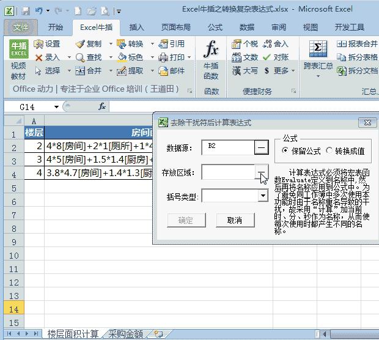Switch to the 开发工具 ribbon tab

350,28
